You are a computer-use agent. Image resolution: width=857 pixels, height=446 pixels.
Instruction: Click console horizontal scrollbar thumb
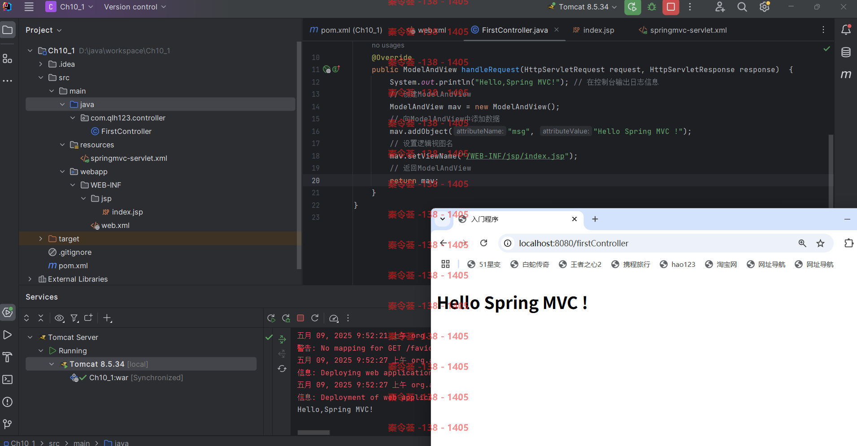(x=313, y=433)
